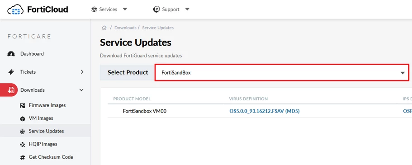Click the home icon in breadcrumb
The height and width of the screenshot is (165, 412).
tap(104, 28)
